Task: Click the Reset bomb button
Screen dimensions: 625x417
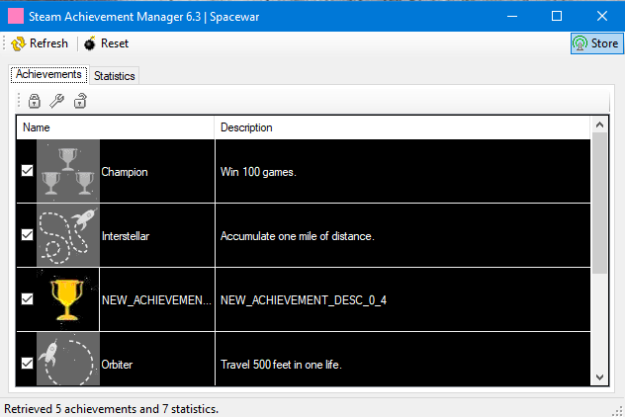Action: point(106,43)
